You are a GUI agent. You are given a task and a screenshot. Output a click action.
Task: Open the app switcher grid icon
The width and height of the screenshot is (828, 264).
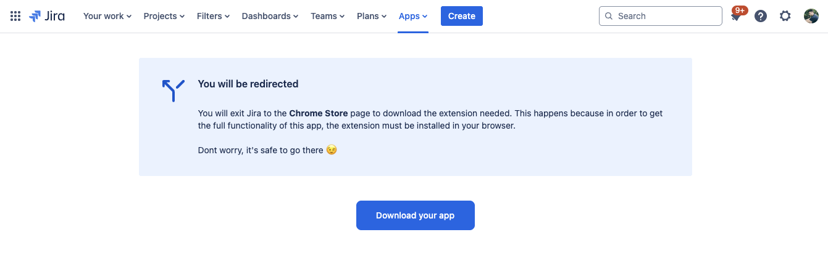click(15, 16)
